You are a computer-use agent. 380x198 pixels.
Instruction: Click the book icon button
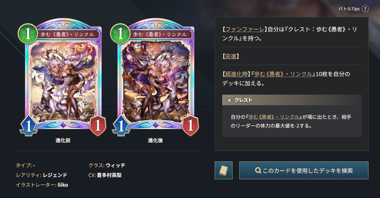[224, 170]
